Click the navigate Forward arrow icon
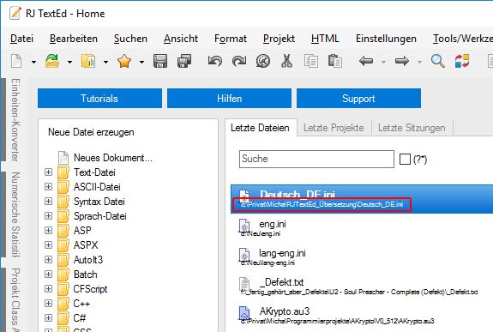493x332 pixels. [402, 61]
